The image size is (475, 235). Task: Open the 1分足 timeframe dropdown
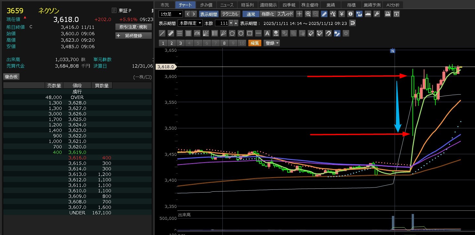[x=171, y=14]
